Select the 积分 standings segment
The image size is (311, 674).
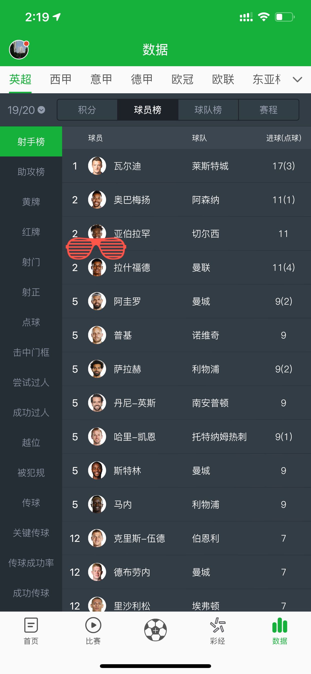[87, 110]
